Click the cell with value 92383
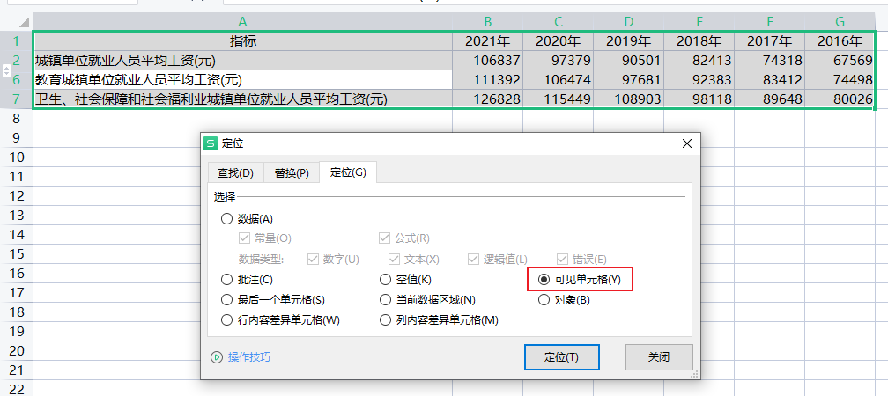The image size is (888, 396). (x=699, y=80)
